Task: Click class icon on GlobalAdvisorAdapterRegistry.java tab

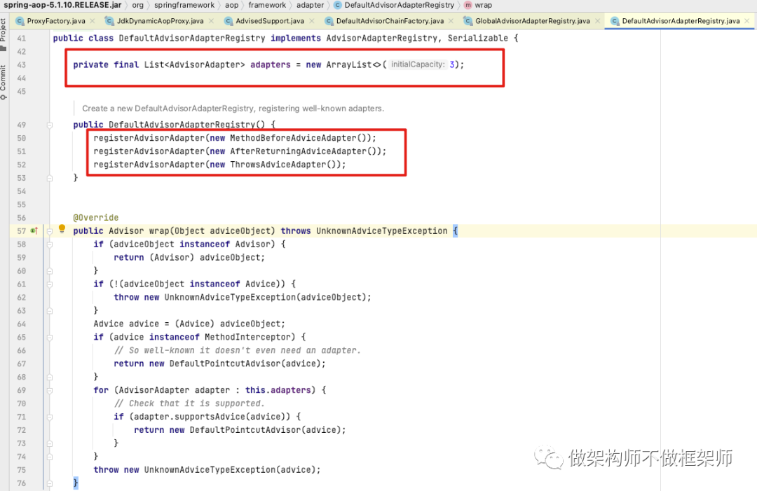Action: (x=468, y=21)
